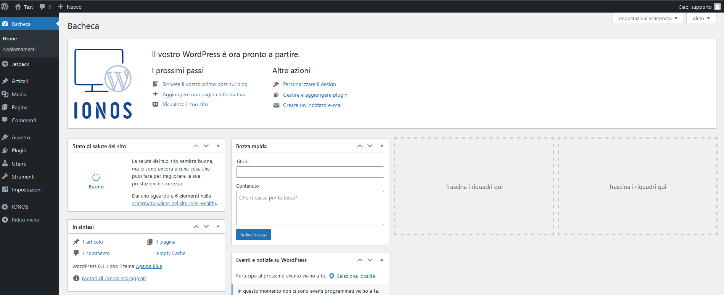Collapse Stato di salute del sito panel
This screenshot has height=295, width=724.
pyautogui.click(x=218, y=146)
